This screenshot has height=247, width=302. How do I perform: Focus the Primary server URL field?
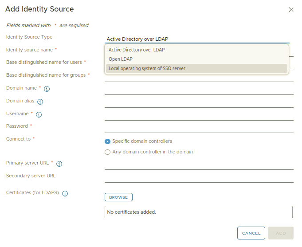[x=199, y=165]
